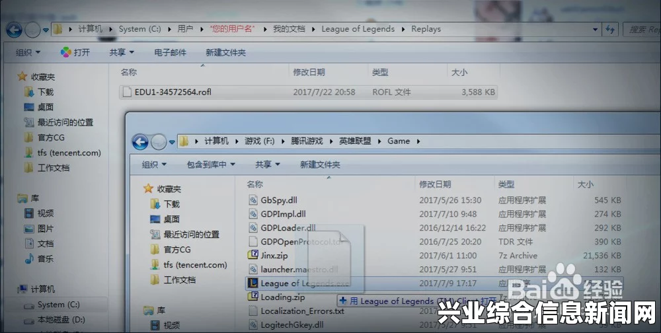
Task: Select Jinx.zip archive icon
Action: coord(253,256)
